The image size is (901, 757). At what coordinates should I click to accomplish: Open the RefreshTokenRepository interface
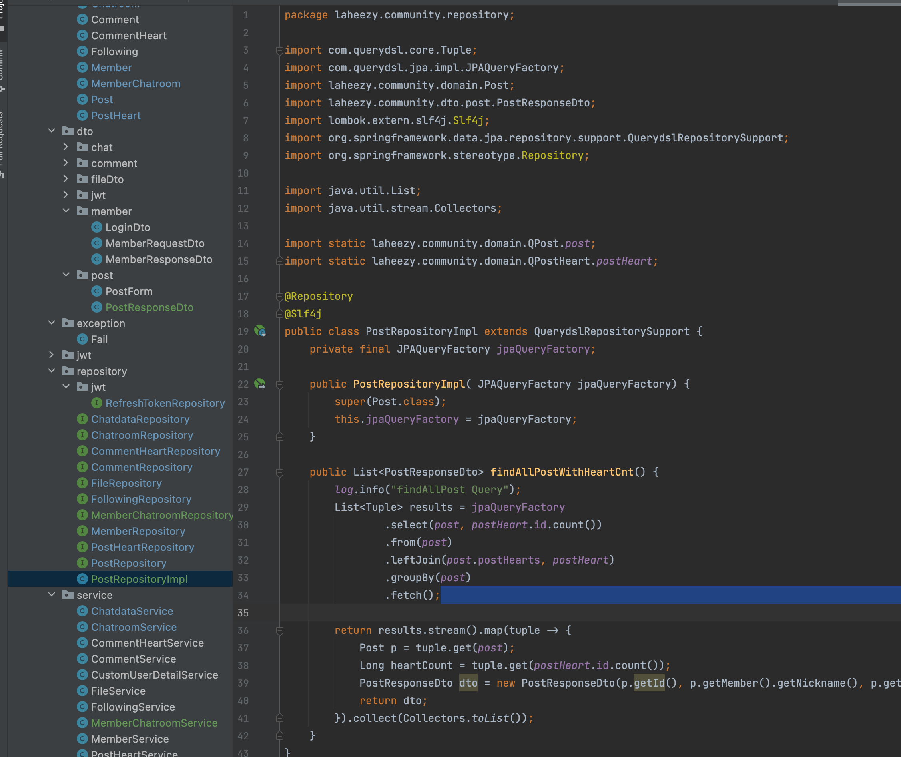pyautogui.click(x=165, y=403)
